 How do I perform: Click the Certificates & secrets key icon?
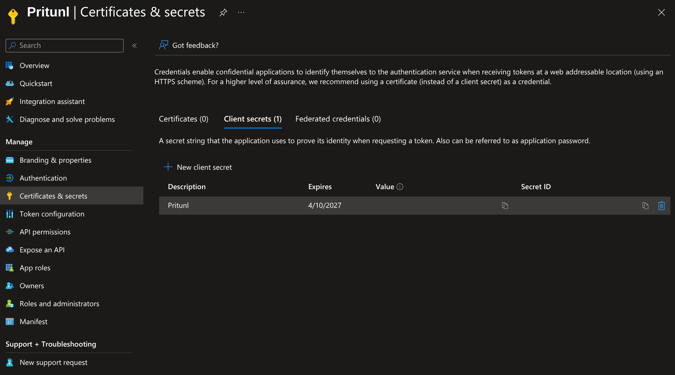10,196
